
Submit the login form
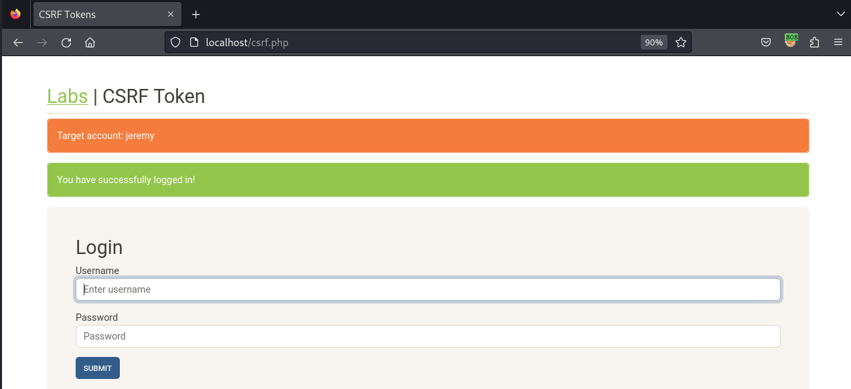coord(97,368)
